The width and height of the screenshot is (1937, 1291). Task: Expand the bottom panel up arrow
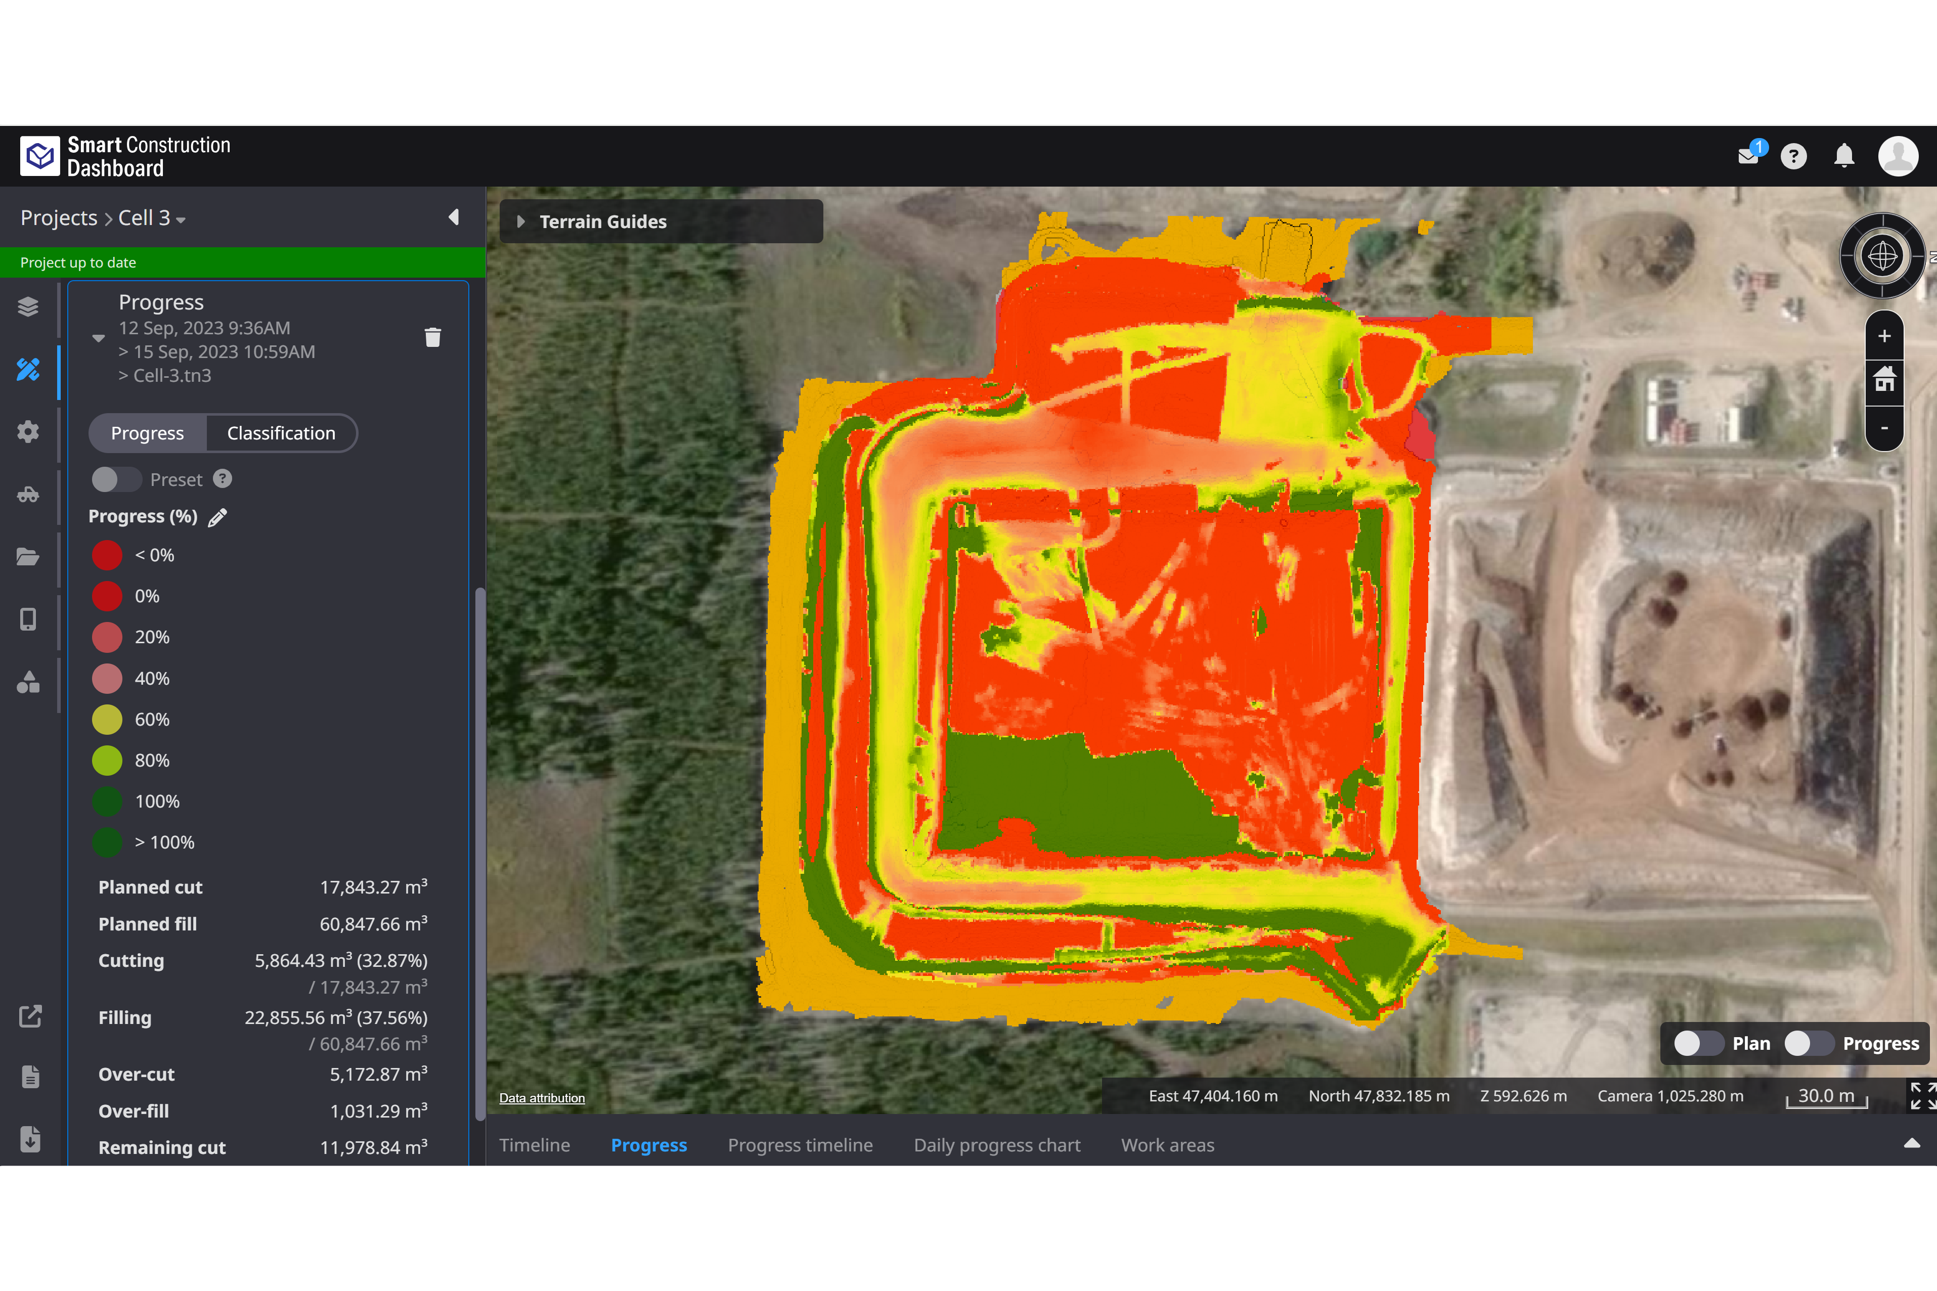point(1912,1143)
